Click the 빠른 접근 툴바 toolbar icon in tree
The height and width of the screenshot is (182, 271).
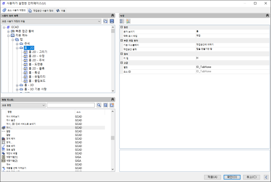click(13, 31)
